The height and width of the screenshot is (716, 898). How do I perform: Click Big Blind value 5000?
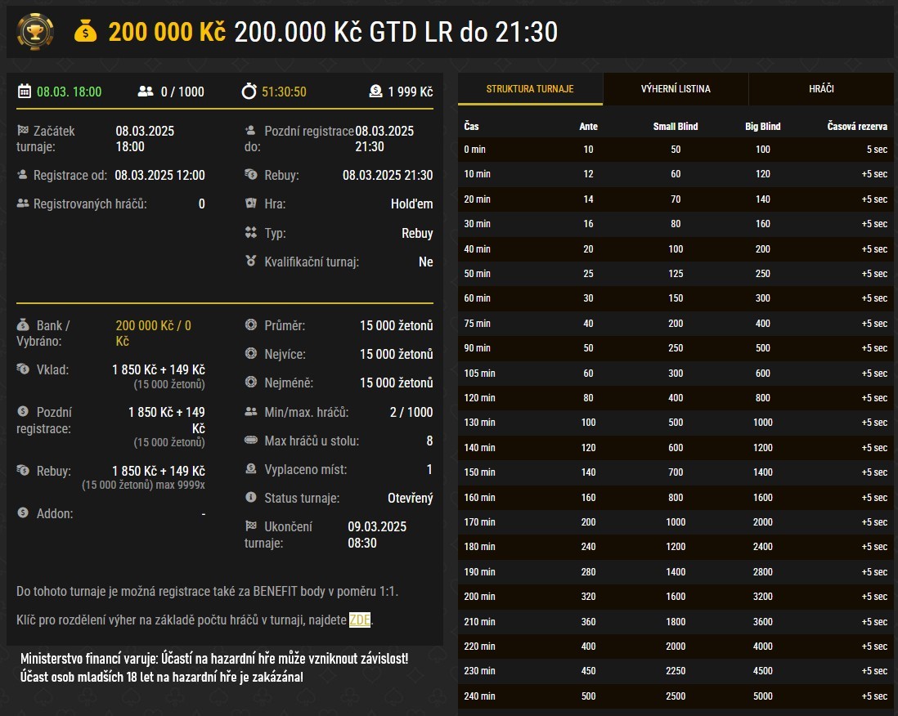pos(763,696)
